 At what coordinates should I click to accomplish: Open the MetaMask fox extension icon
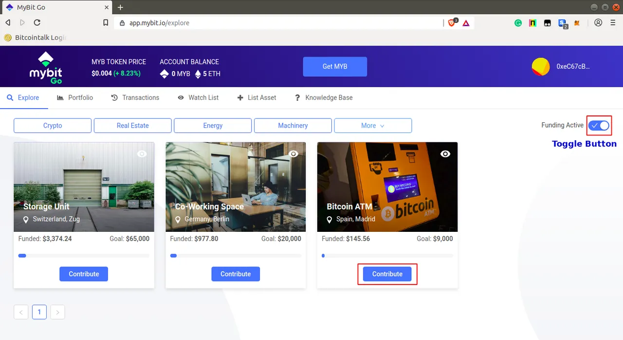[x=577, y=22]
